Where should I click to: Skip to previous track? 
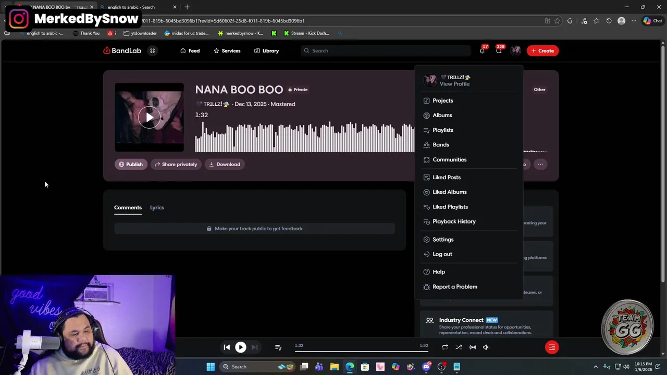(227, 347)
